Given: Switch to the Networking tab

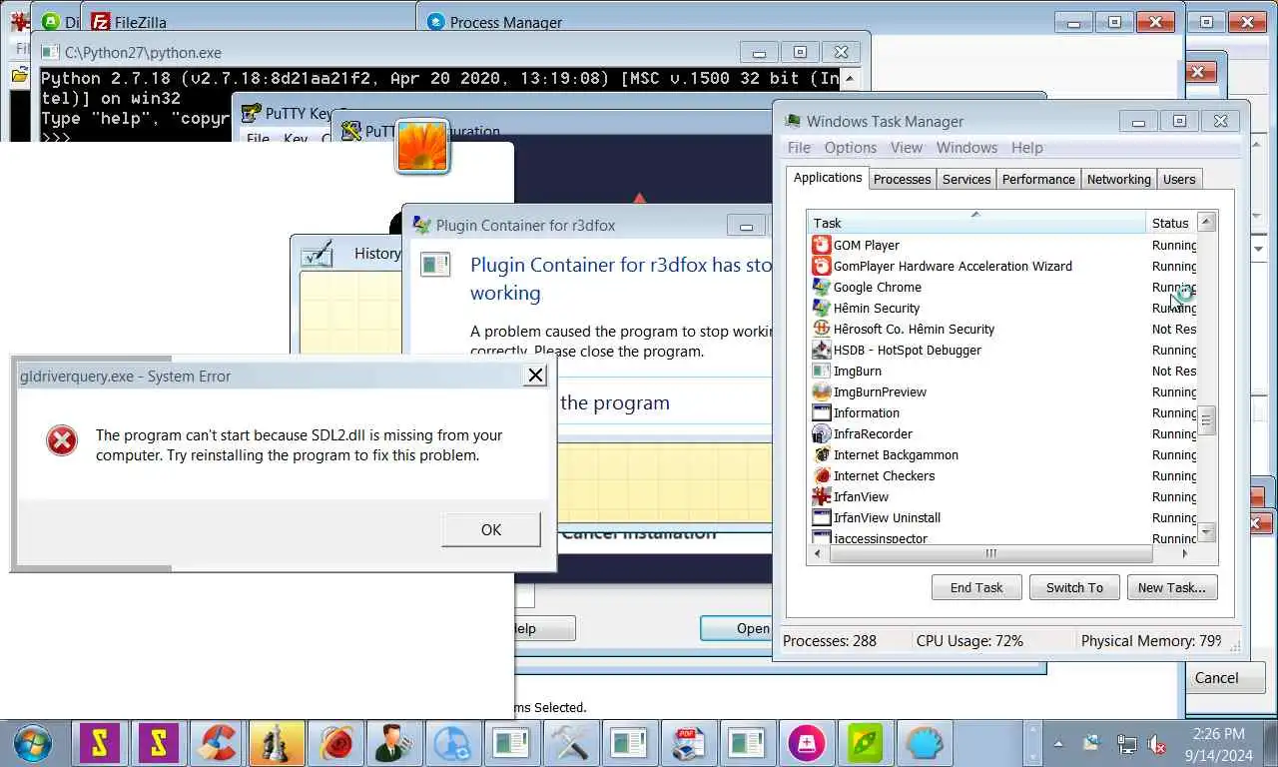Looking at the screenshot, I should [1118, 180].
